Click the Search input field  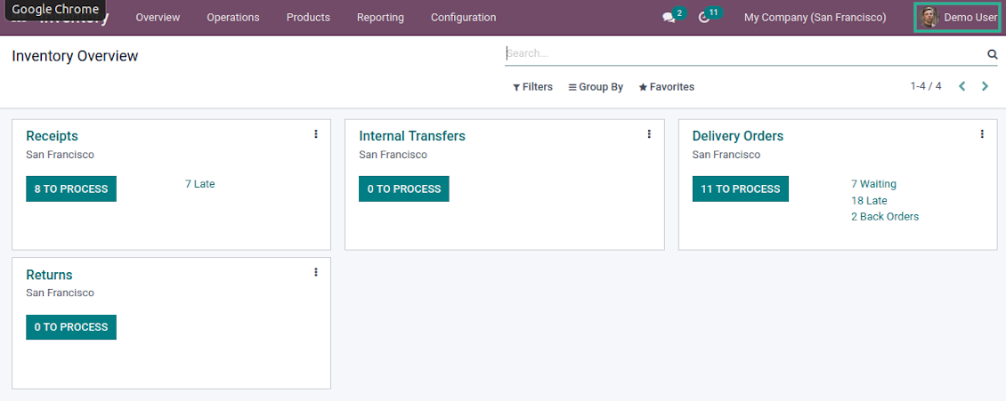(x=743, y=53)
